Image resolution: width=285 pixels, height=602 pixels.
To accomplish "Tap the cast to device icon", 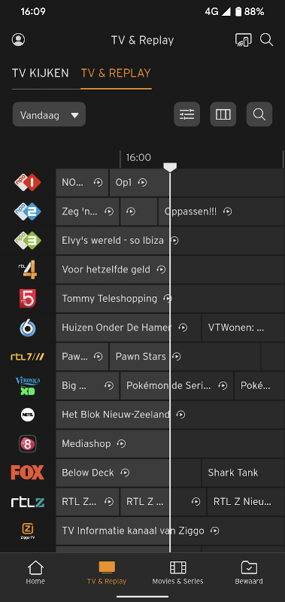I will pos(243,40).
